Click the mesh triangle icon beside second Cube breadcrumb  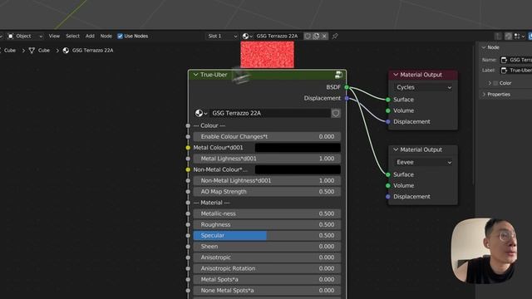pos(32,51)
